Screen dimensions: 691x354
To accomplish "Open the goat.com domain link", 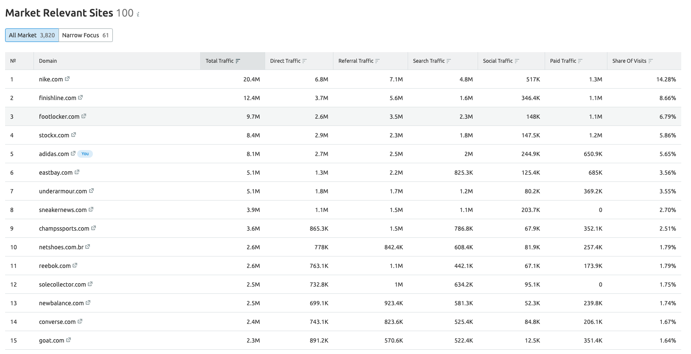I will point(52,340).
